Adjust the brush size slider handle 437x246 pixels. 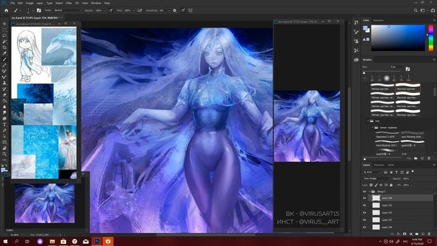coord(364,73)
